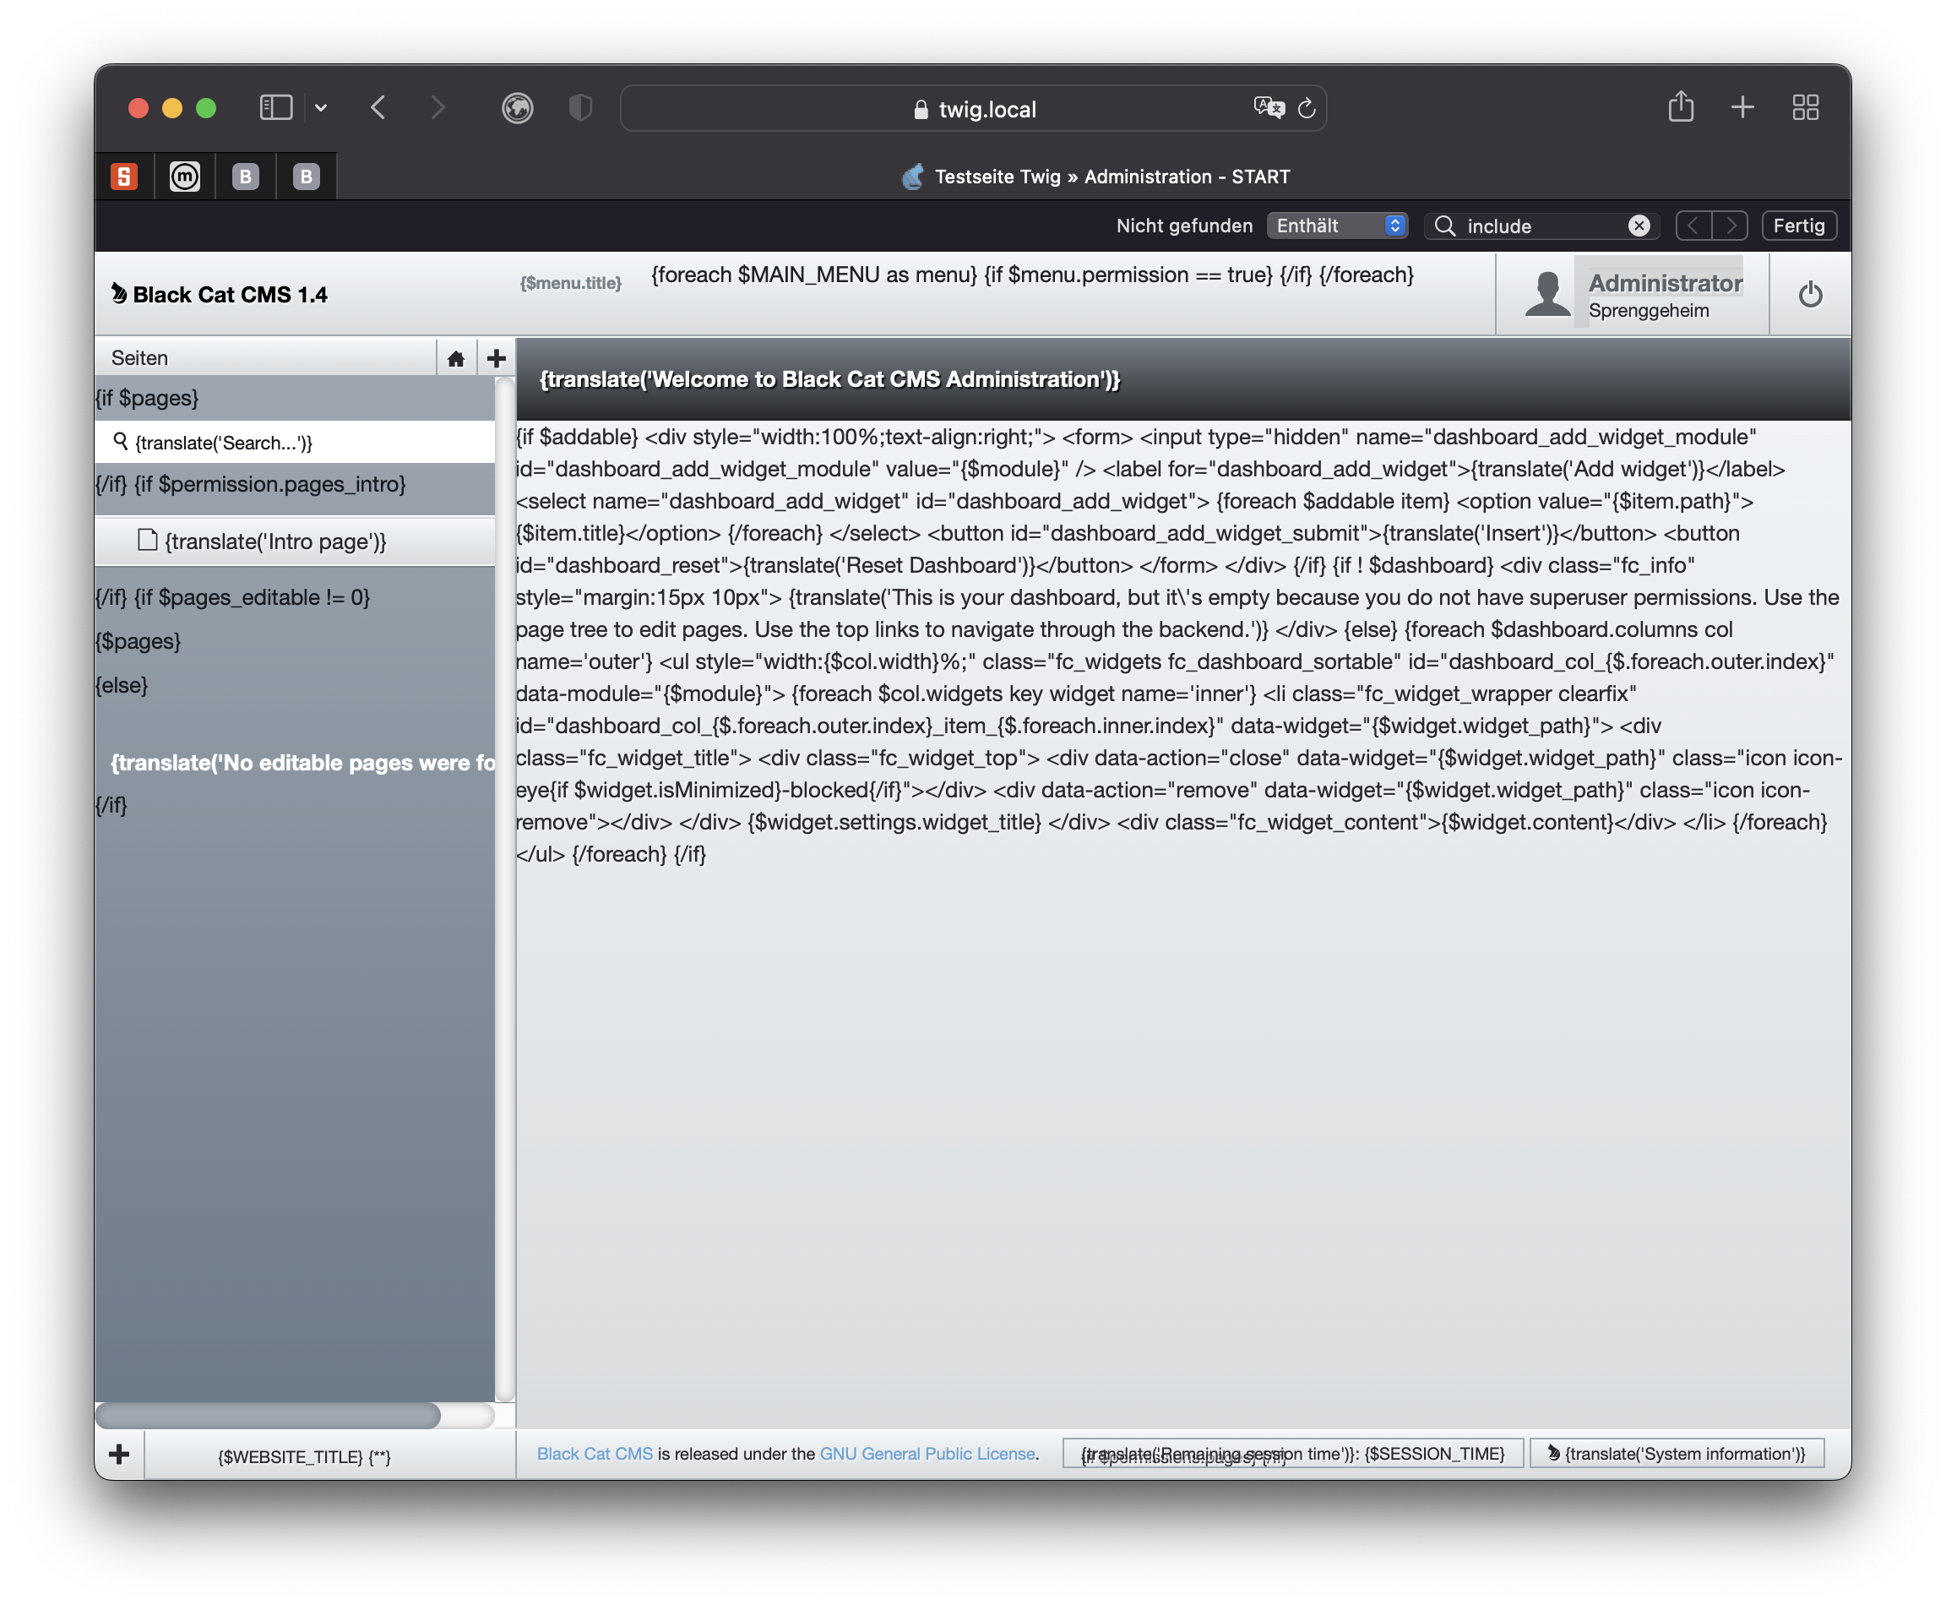The height and width of the screenshot is (1605, 1946).
Task: Open the GNU General Public License link
Action: coord(927,1455)
